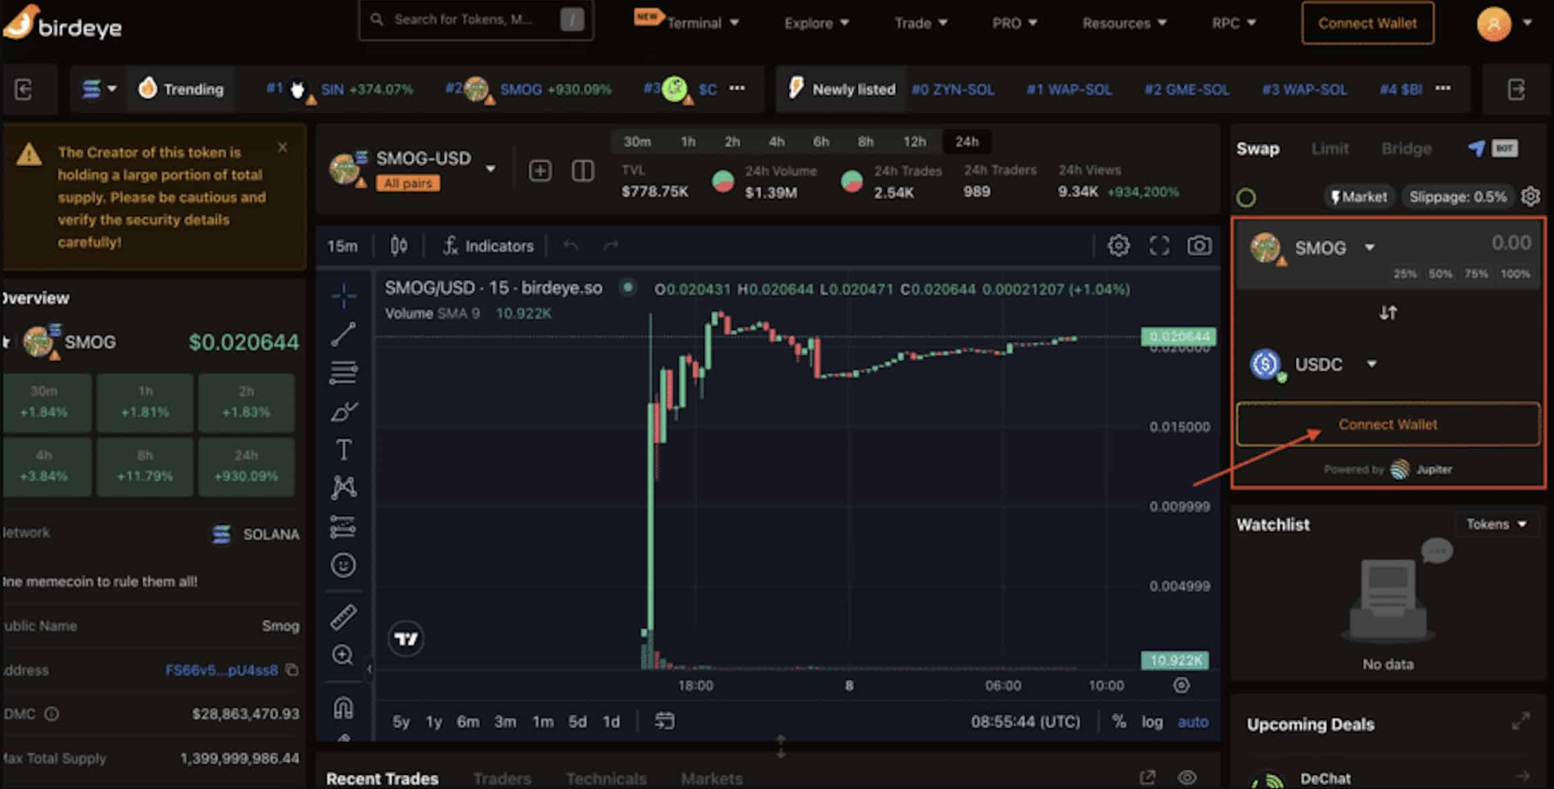Screen dimensions: 1554x789
Task: Open Watchlist Tokens dropdown
Action: coord(1496,524)
